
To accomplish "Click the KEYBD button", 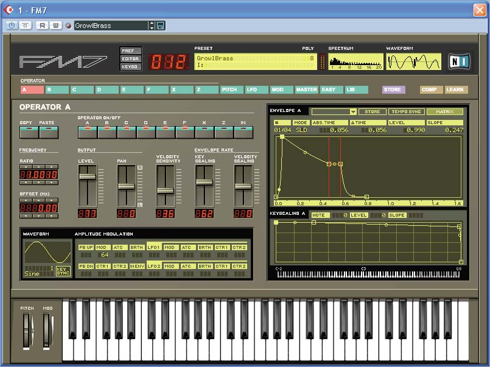I will coord(131,66).
